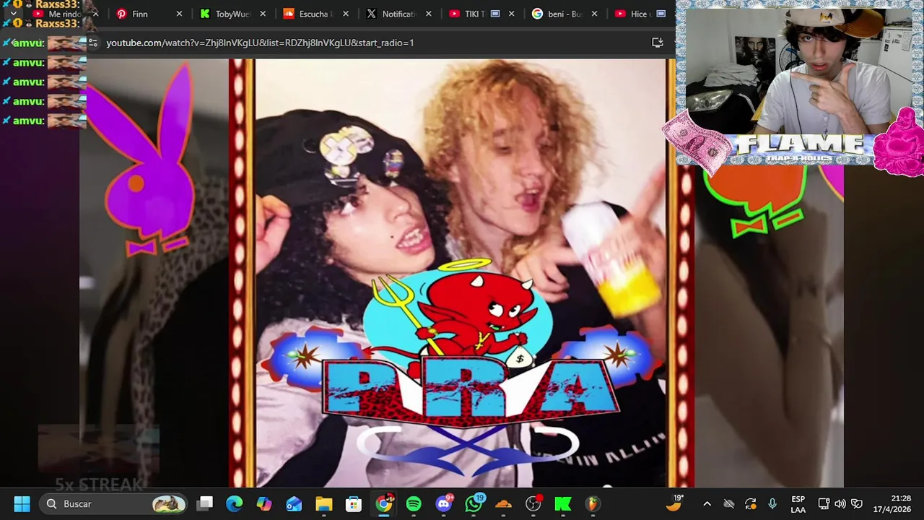
Task: Switch to the Finn Pinterest tab
Action: (149, 14)
